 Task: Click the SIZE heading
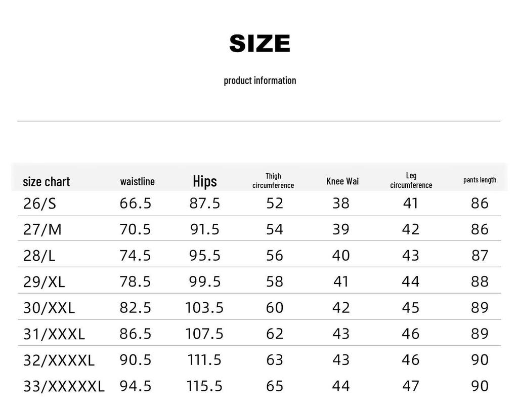point(260,44)
